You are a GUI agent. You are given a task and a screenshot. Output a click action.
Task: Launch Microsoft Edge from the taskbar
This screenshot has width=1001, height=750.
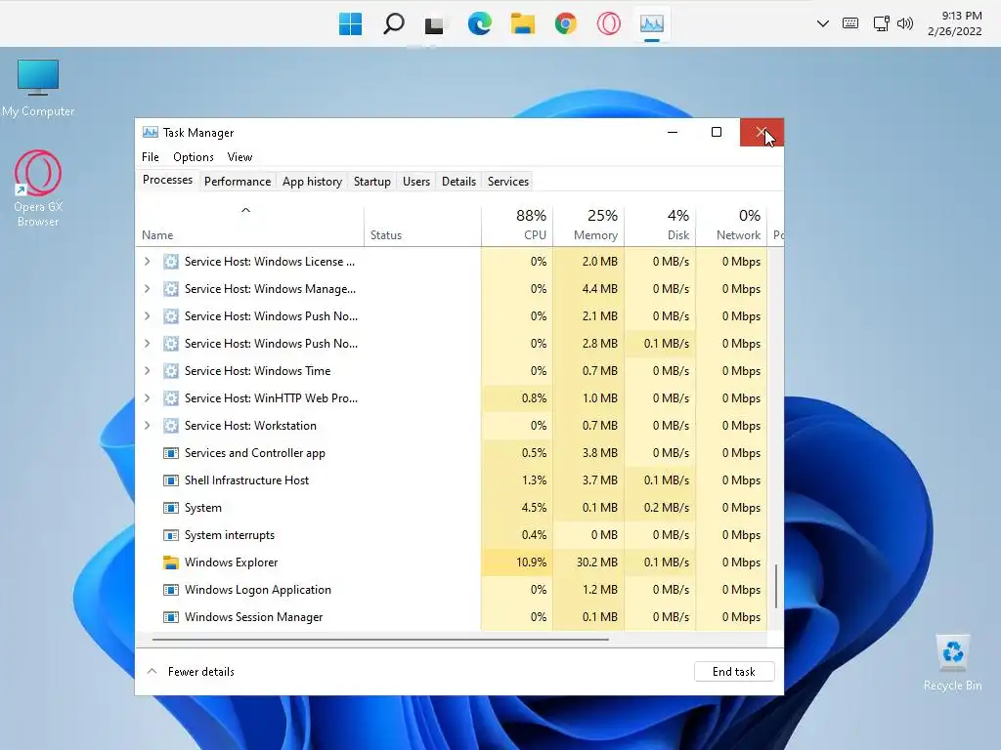[x=479, y=24]
